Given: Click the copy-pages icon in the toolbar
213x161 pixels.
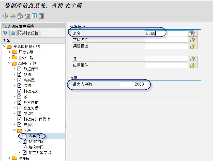Looking at the screenshot, I should point(20,16).
